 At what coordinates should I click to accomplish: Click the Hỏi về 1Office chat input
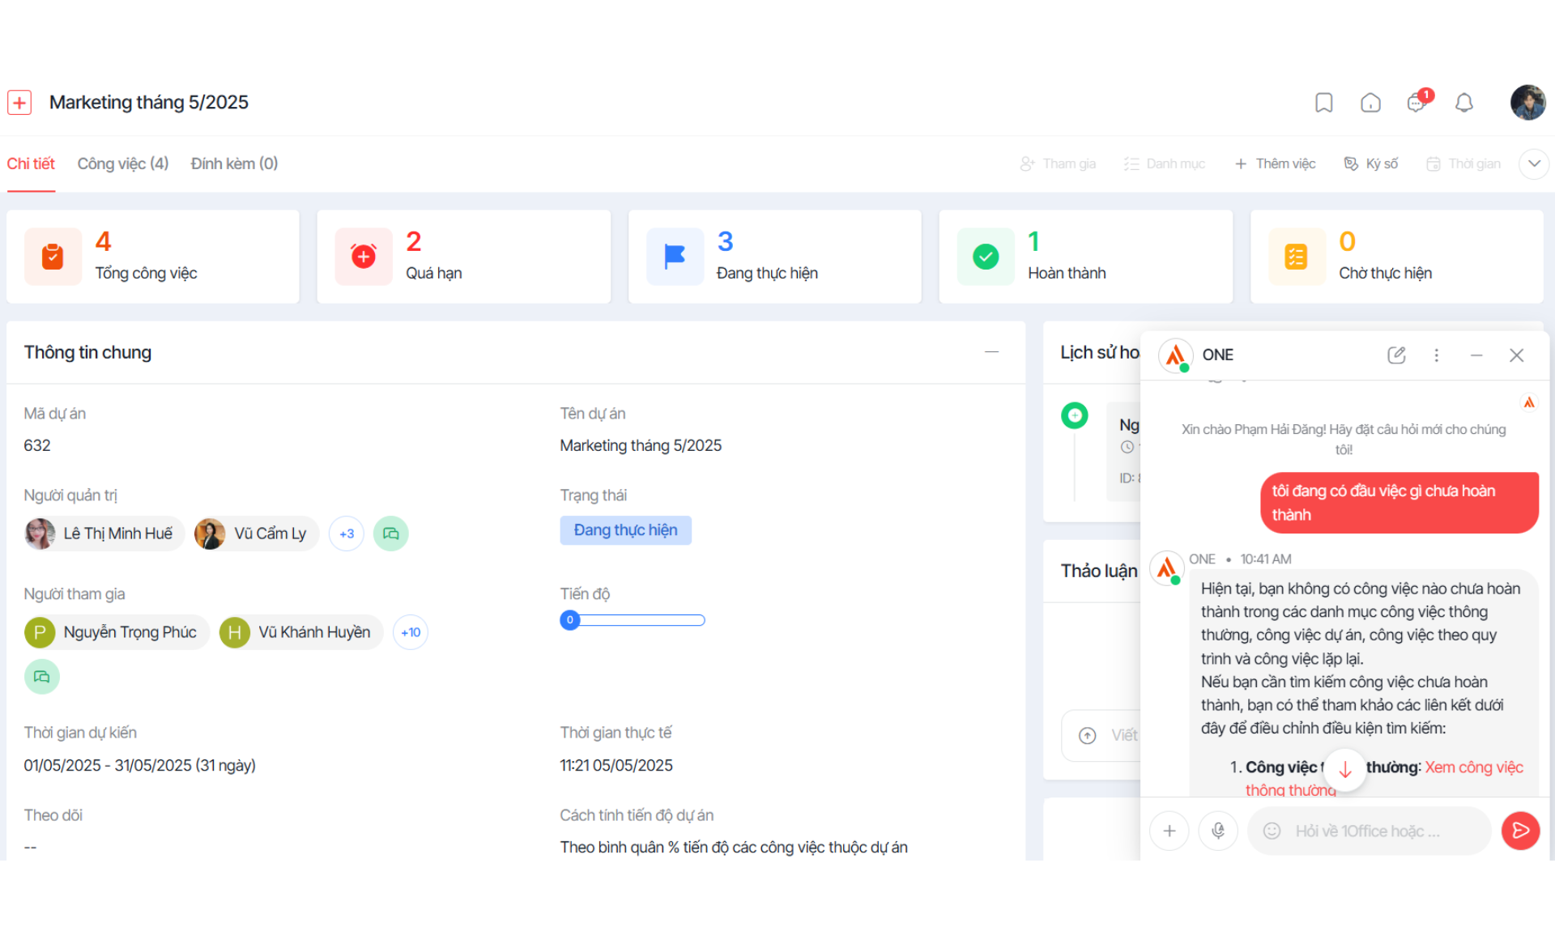[1369, 831]
